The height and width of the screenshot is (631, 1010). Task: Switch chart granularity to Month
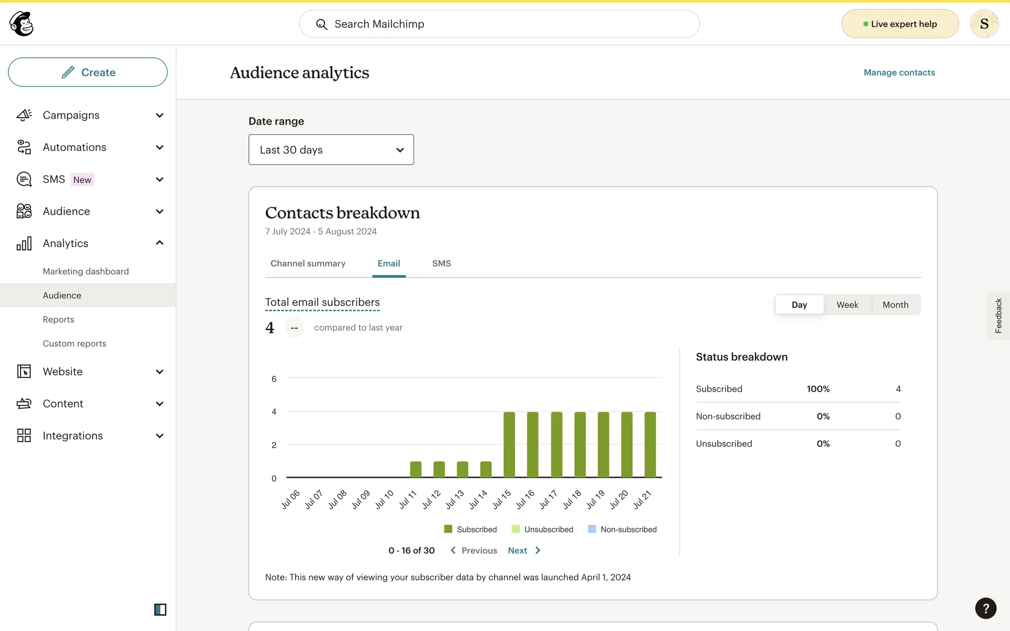[895, 305]
